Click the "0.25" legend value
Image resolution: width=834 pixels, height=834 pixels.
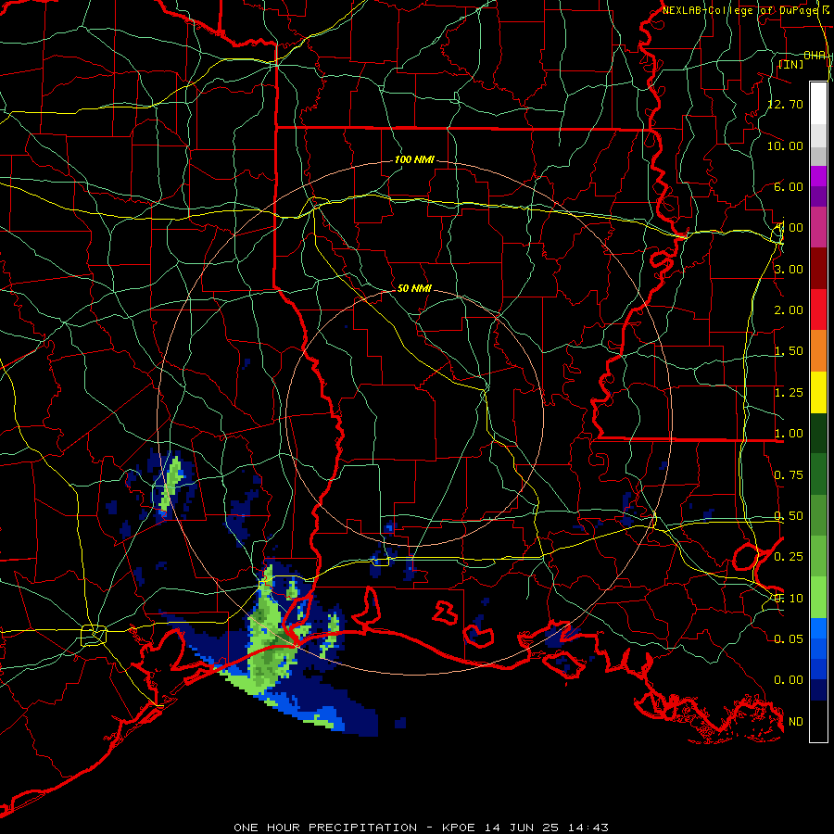(x=789, y=557)
